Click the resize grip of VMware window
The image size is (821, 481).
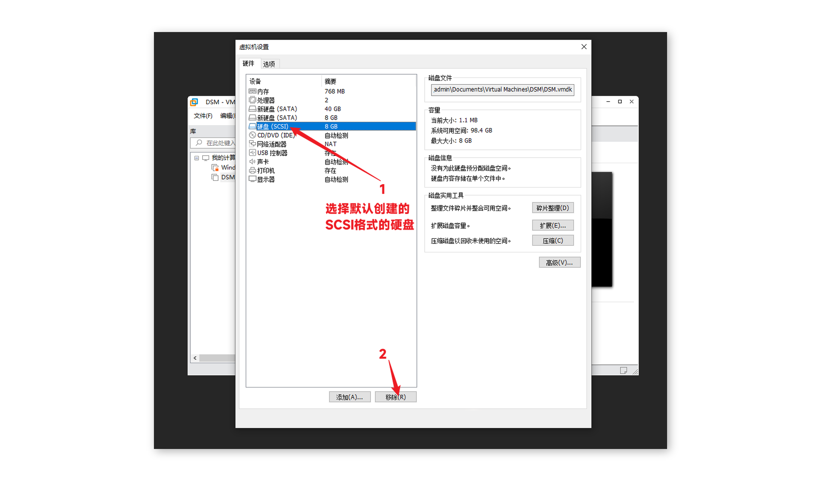click(x=635, y=372)
